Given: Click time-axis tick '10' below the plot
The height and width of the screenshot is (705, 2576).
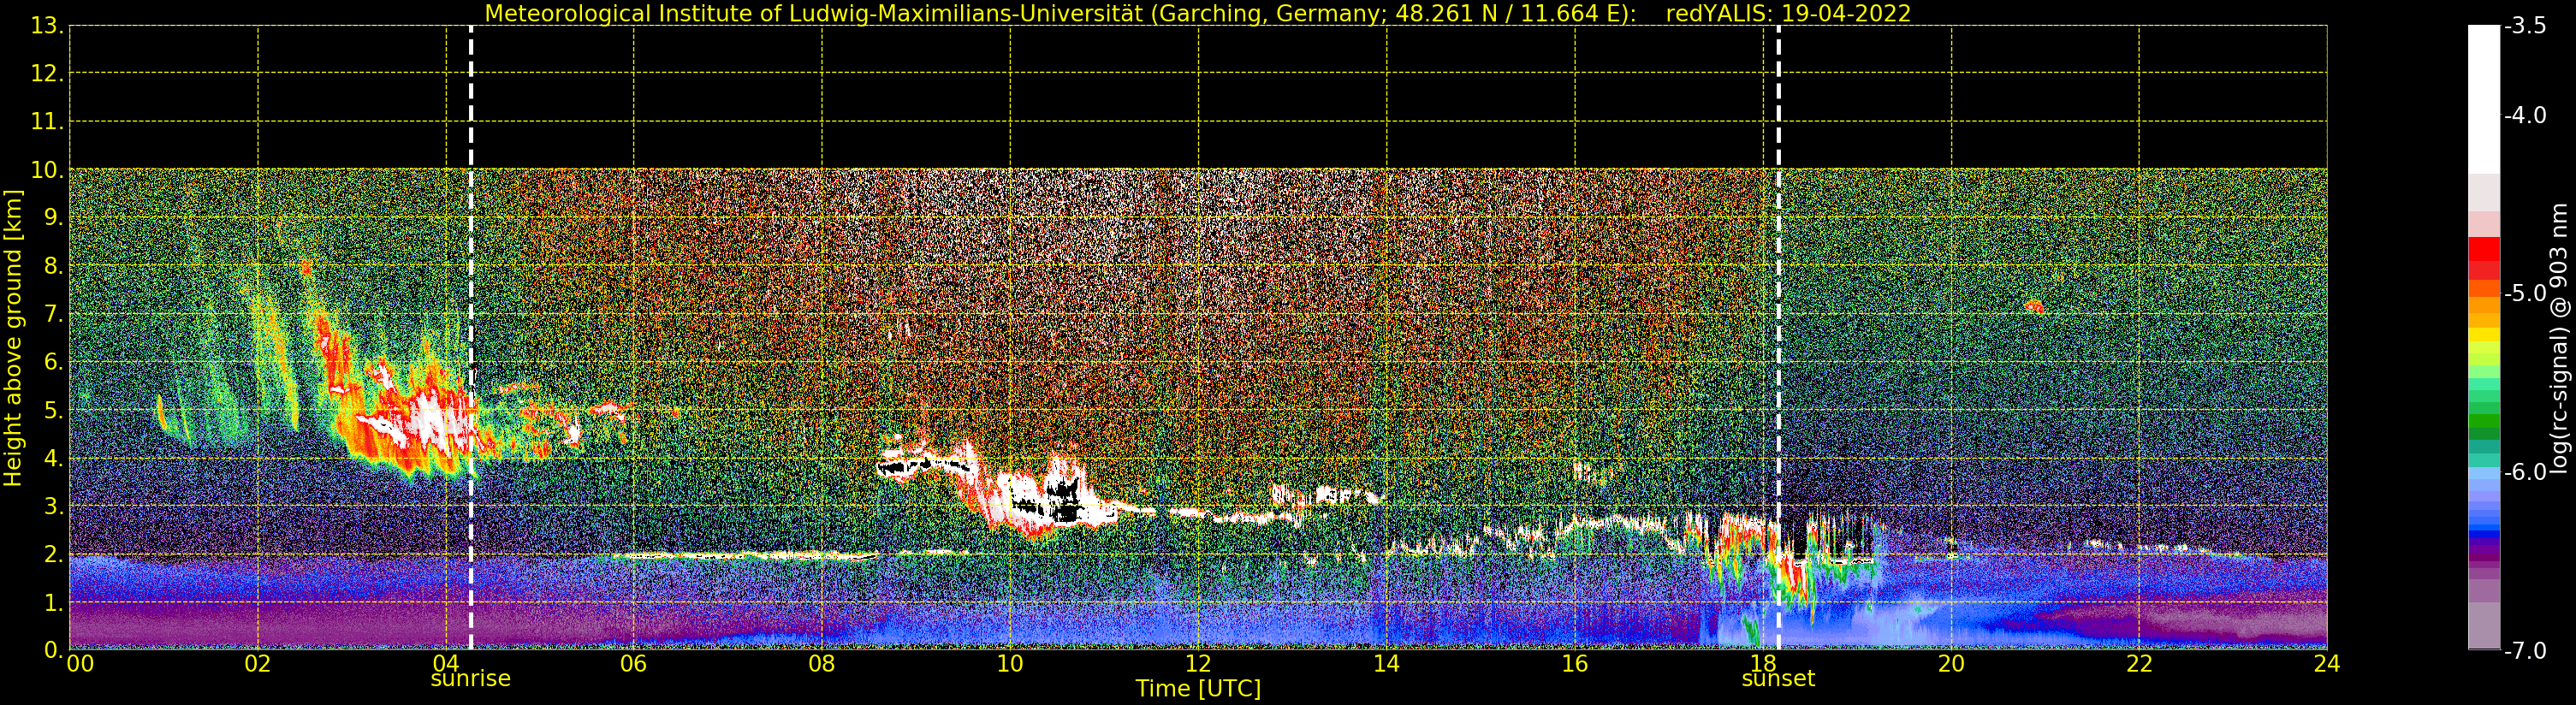Looking at the screenshot, I should coord(1010,664).
